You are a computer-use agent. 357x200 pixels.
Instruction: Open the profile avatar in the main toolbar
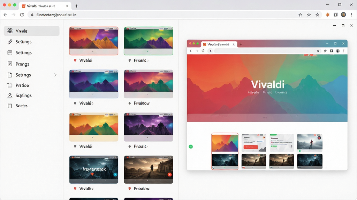343,15
